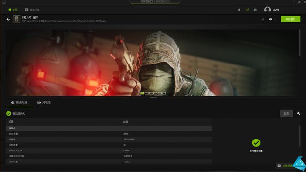The width and height of the screenshot is (306, 172).
Task: Switch to the Drivers tab
Action: pyautogui.click(x=32, y=10)
